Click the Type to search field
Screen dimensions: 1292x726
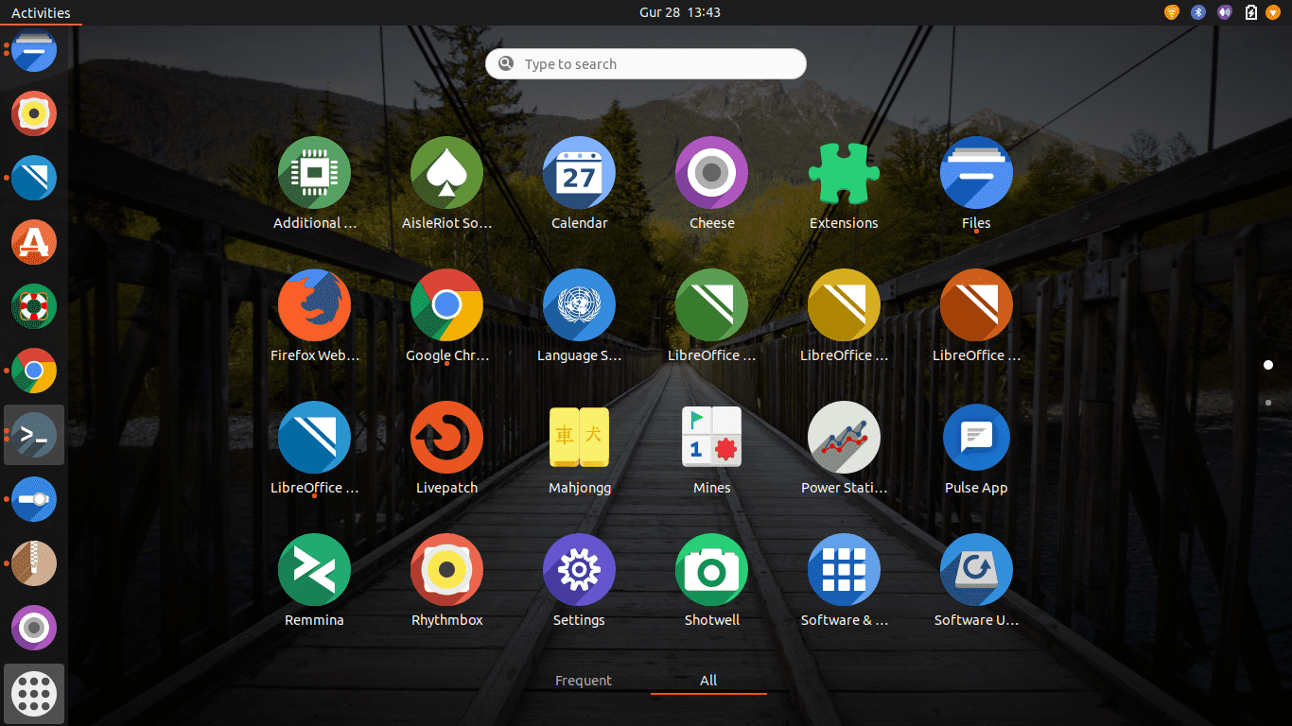coord(646,63)
